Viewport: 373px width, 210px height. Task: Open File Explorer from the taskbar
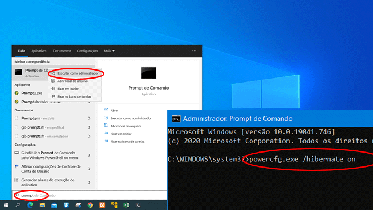[42, 205]
